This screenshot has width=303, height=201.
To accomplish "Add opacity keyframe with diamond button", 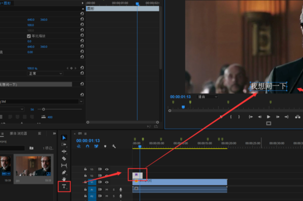I will coord(71,68).
